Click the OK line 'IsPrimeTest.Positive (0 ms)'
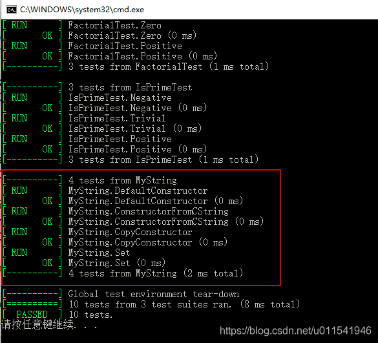The image size is (378, 343). click(x=105, y=149)
